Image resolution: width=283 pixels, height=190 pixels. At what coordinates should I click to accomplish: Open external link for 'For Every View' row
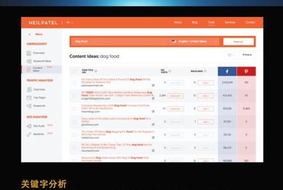[153, 85]
